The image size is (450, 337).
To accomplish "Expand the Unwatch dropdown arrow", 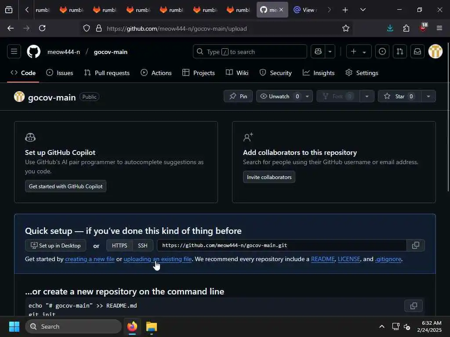I will pos(307,96).
